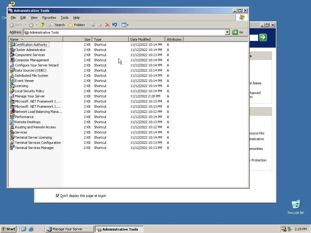Select first Microsoft .NET Framework 1... row

click(36, 101)
